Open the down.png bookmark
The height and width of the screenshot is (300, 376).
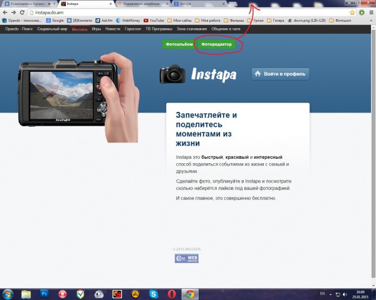point(306,21)
